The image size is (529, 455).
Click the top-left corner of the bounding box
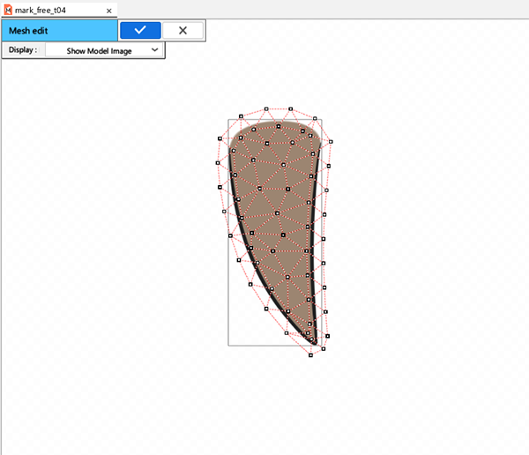[229, 120]
